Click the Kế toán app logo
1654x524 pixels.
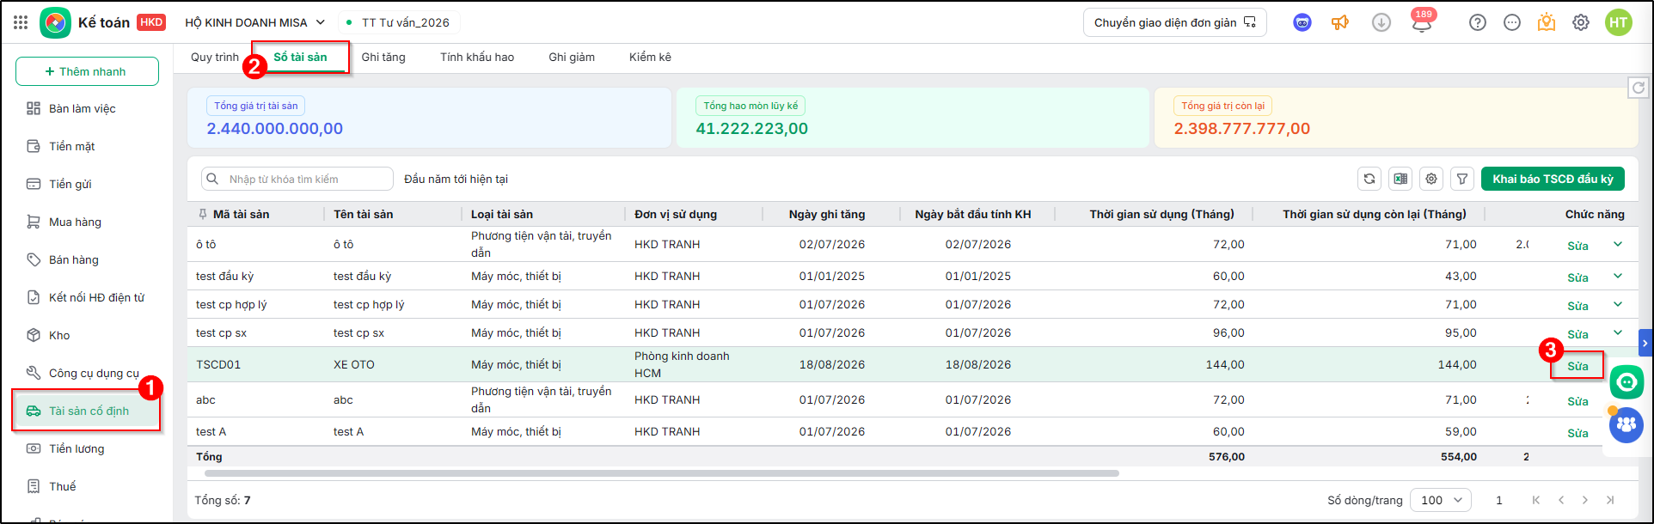[55, 22]
